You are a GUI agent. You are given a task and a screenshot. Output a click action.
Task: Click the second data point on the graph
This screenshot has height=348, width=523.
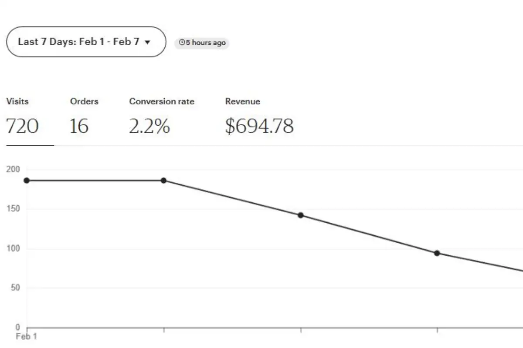[x=163, y=180]
